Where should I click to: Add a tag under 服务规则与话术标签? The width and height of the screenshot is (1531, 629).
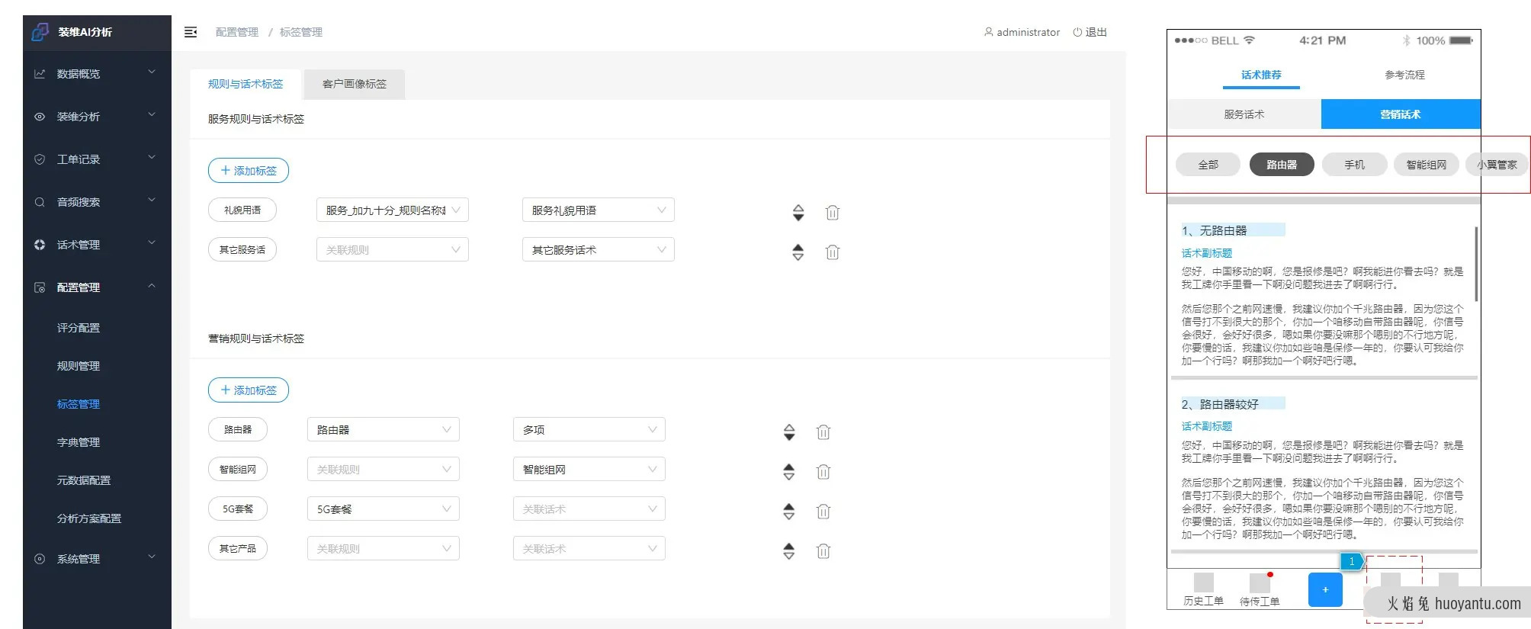pyautogui.click(x=249, y=171)
